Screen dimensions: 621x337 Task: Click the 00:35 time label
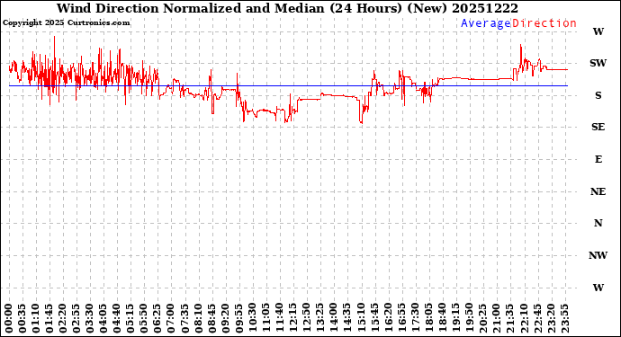[22, 319]
